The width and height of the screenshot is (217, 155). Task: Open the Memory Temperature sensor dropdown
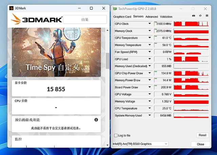[150, 45]
